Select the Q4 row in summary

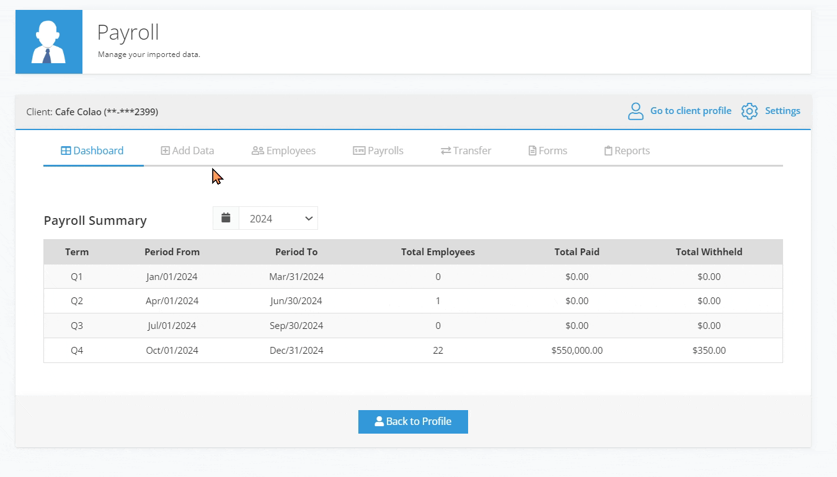coord(77,351)
